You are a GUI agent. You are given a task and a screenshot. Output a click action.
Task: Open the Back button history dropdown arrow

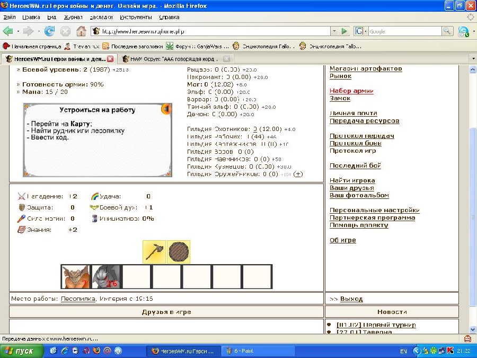coord(18,31)
